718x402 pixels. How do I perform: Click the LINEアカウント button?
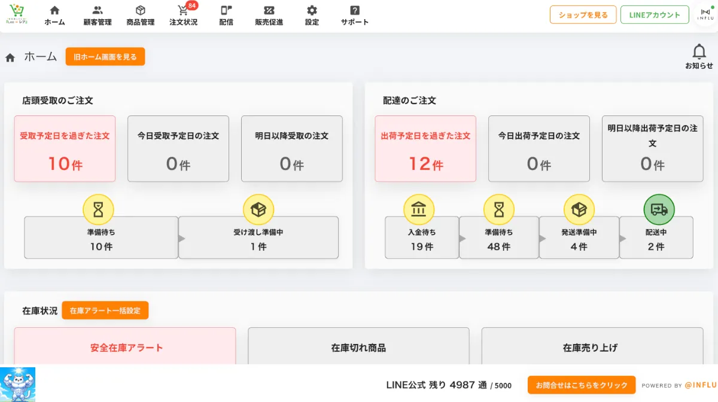pyautogui.click(x=655, y=15)
